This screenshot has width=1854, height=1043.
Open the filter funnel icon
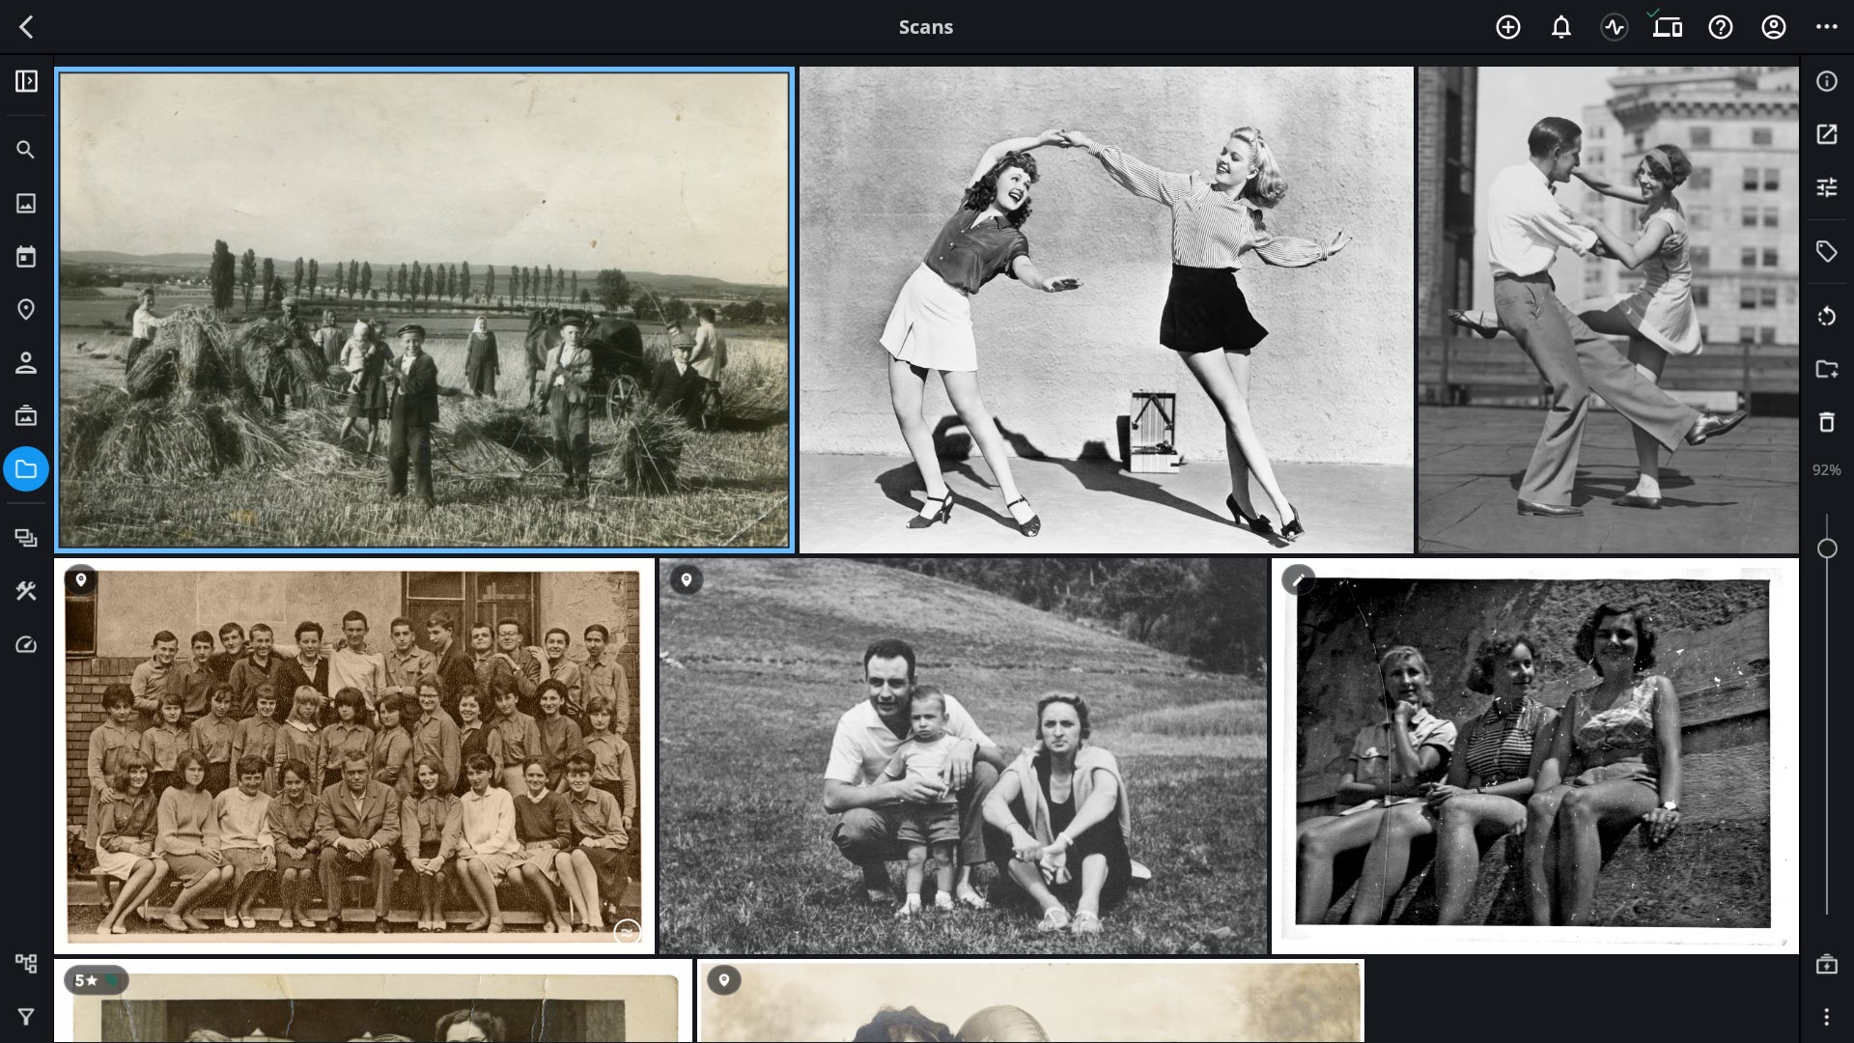[26, 1017]
